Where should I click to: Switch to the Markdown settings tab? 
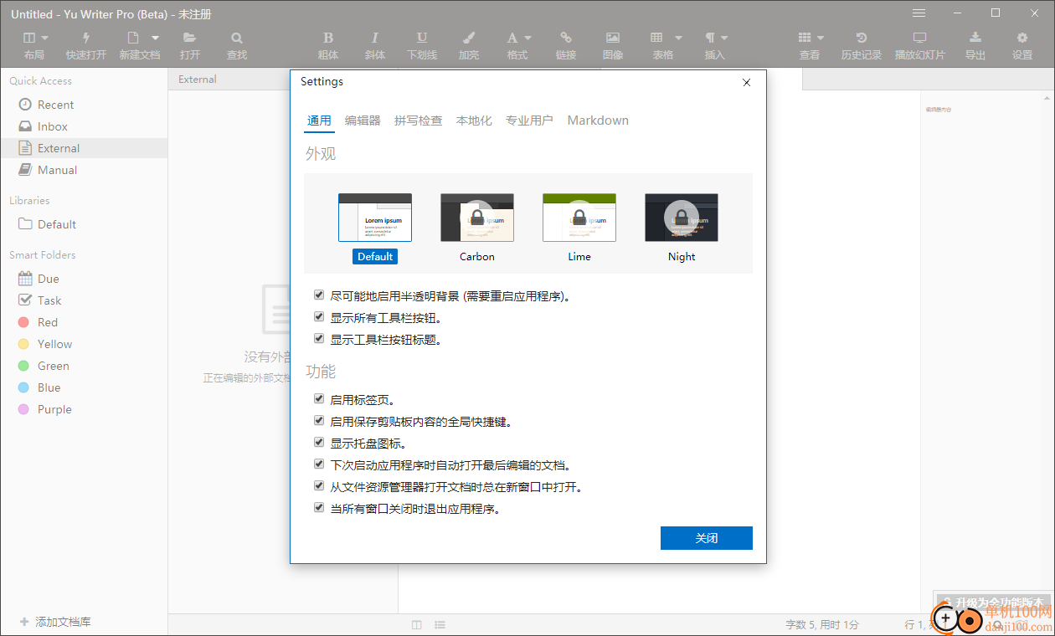pyautogui.click(x=598, y=121)
